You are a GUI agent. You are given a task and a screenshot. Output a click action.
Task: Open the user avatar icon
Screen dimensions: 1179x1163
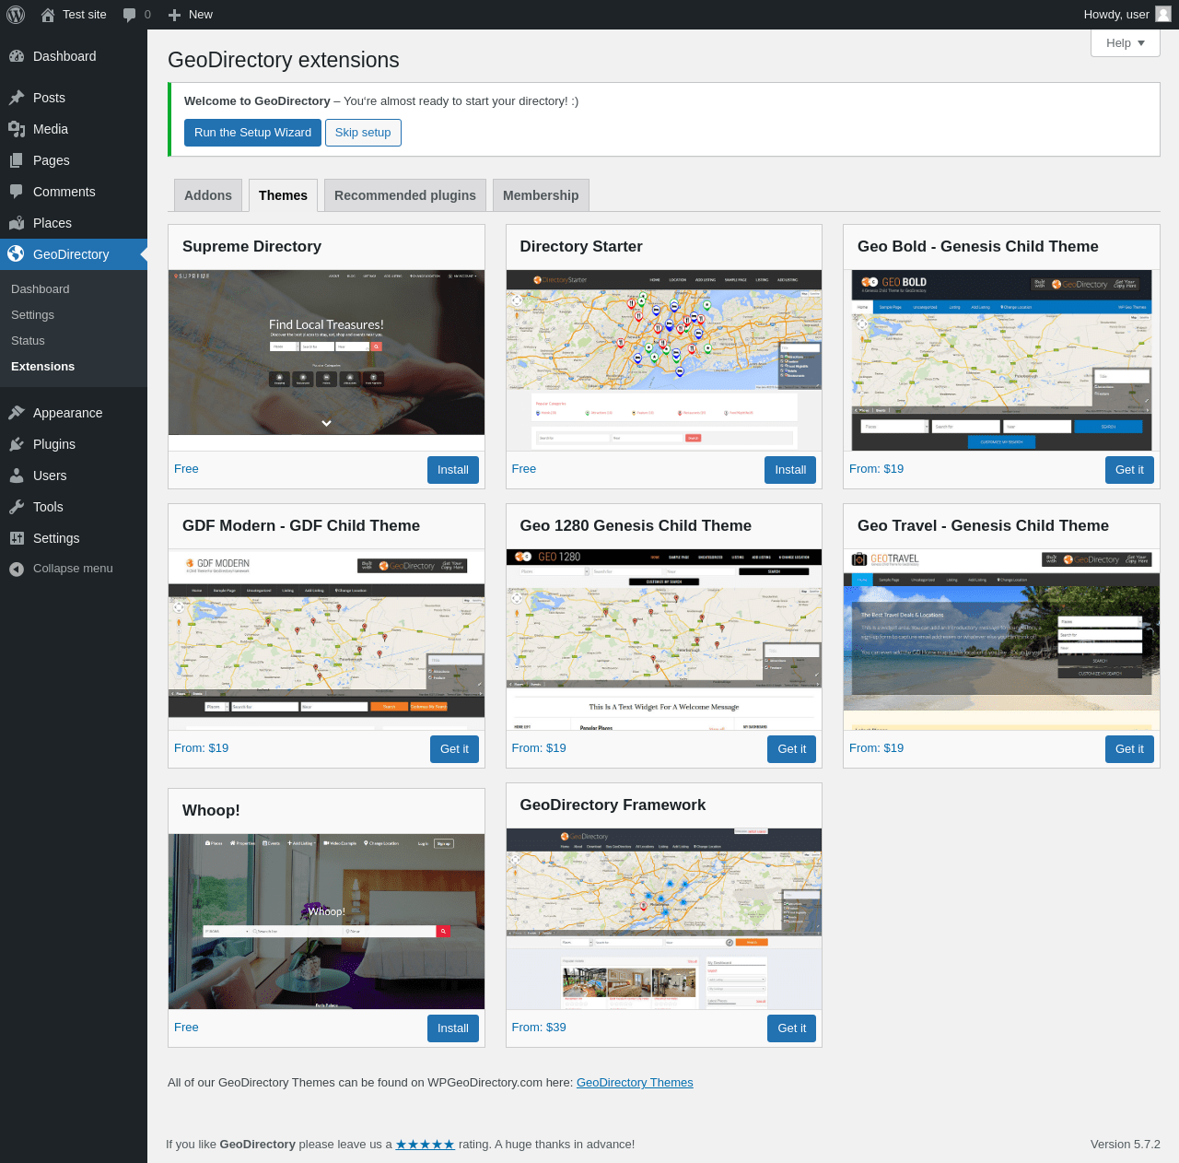coord(1163,15)
